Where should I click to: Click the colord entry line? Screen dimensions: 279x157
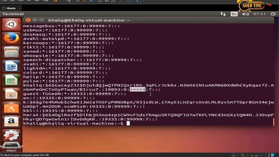coord(65,73)
